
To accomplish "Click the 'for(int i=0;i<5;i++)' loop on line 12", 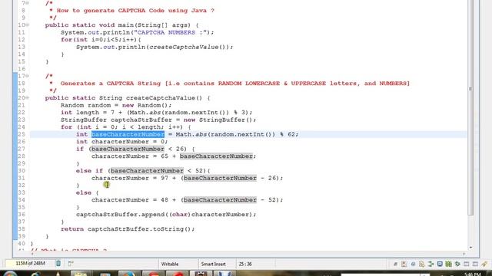I will point(101,40).
